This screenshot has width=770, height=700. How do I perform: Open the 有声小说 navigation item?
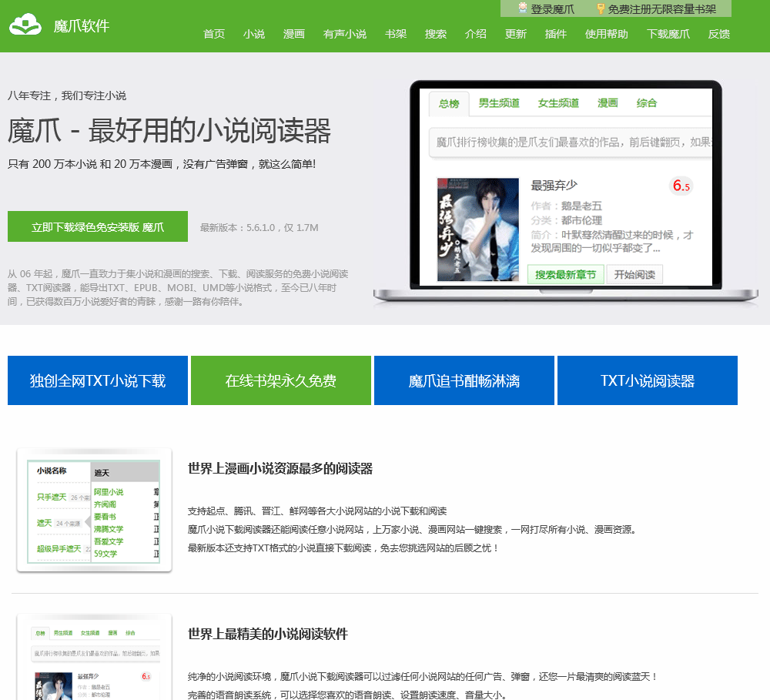(345, 34)
